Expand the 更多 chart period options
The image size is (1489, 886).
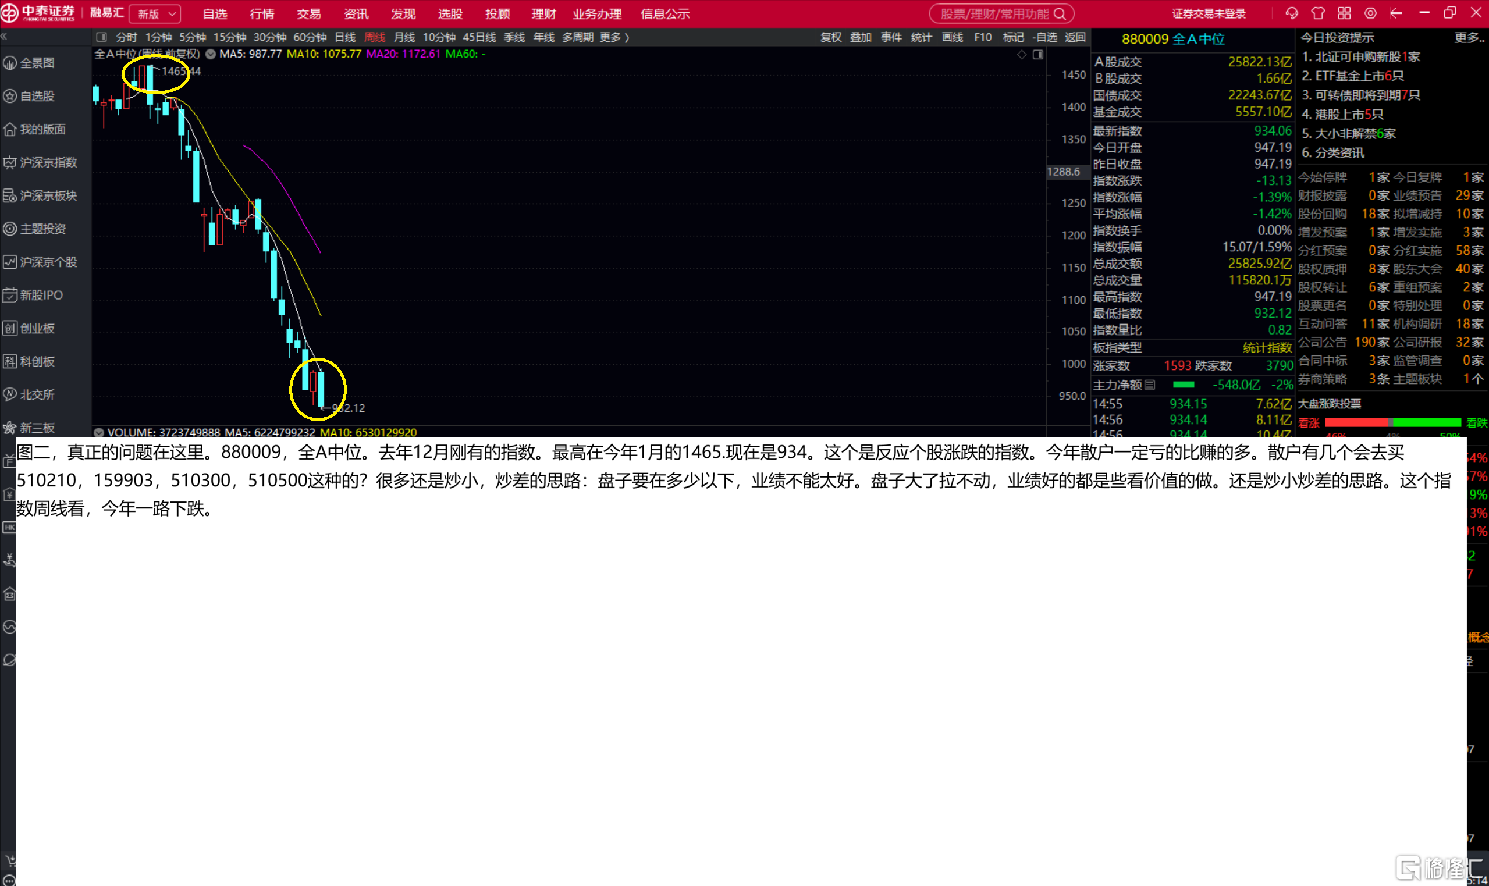pos(614,37)
